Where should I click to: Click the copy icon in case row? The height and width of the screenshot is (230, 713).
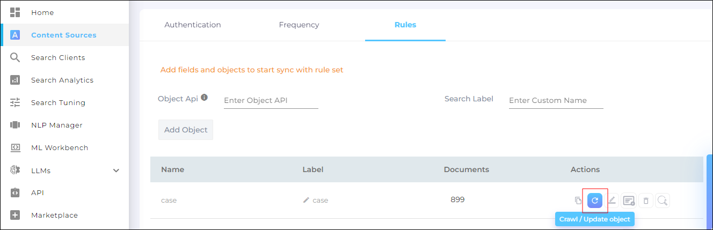point(578,201)
